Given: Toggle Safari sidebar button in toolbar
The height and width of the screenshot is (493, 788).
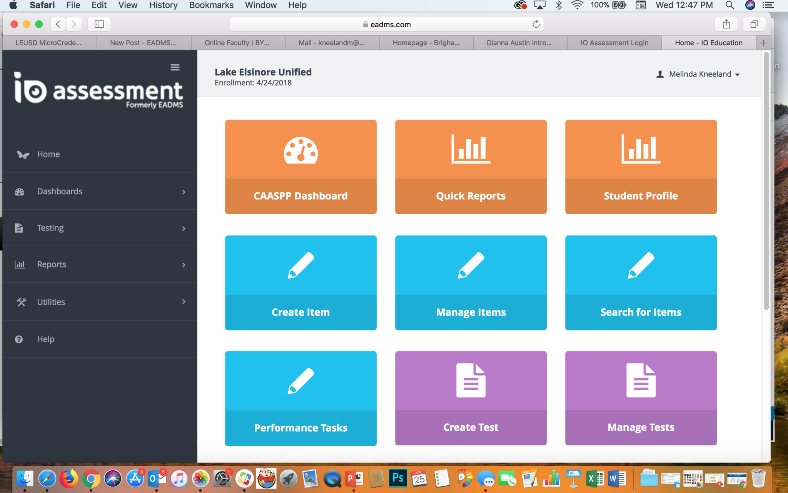Looking at the screenshot, I should (99, 24).
